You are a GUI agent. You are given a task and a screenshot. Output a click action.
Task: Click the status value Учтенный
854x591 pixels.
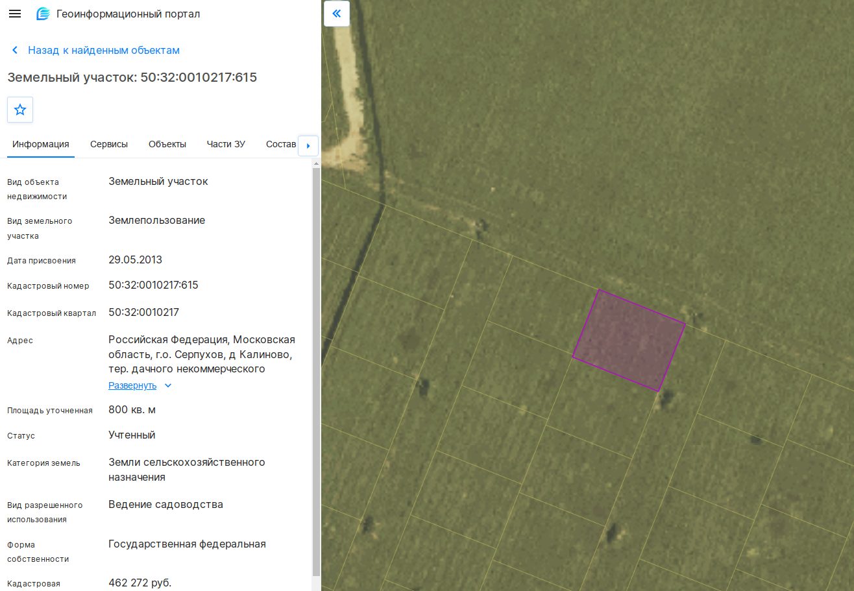click(132, 435)
